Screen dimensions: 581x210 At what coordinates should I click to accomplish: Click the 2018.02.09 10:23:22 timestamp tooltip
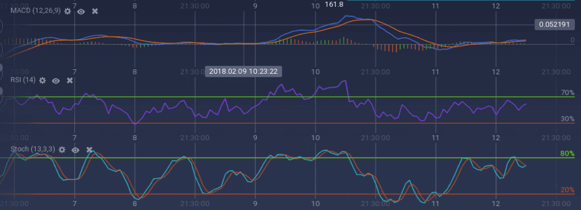point(243,71)
